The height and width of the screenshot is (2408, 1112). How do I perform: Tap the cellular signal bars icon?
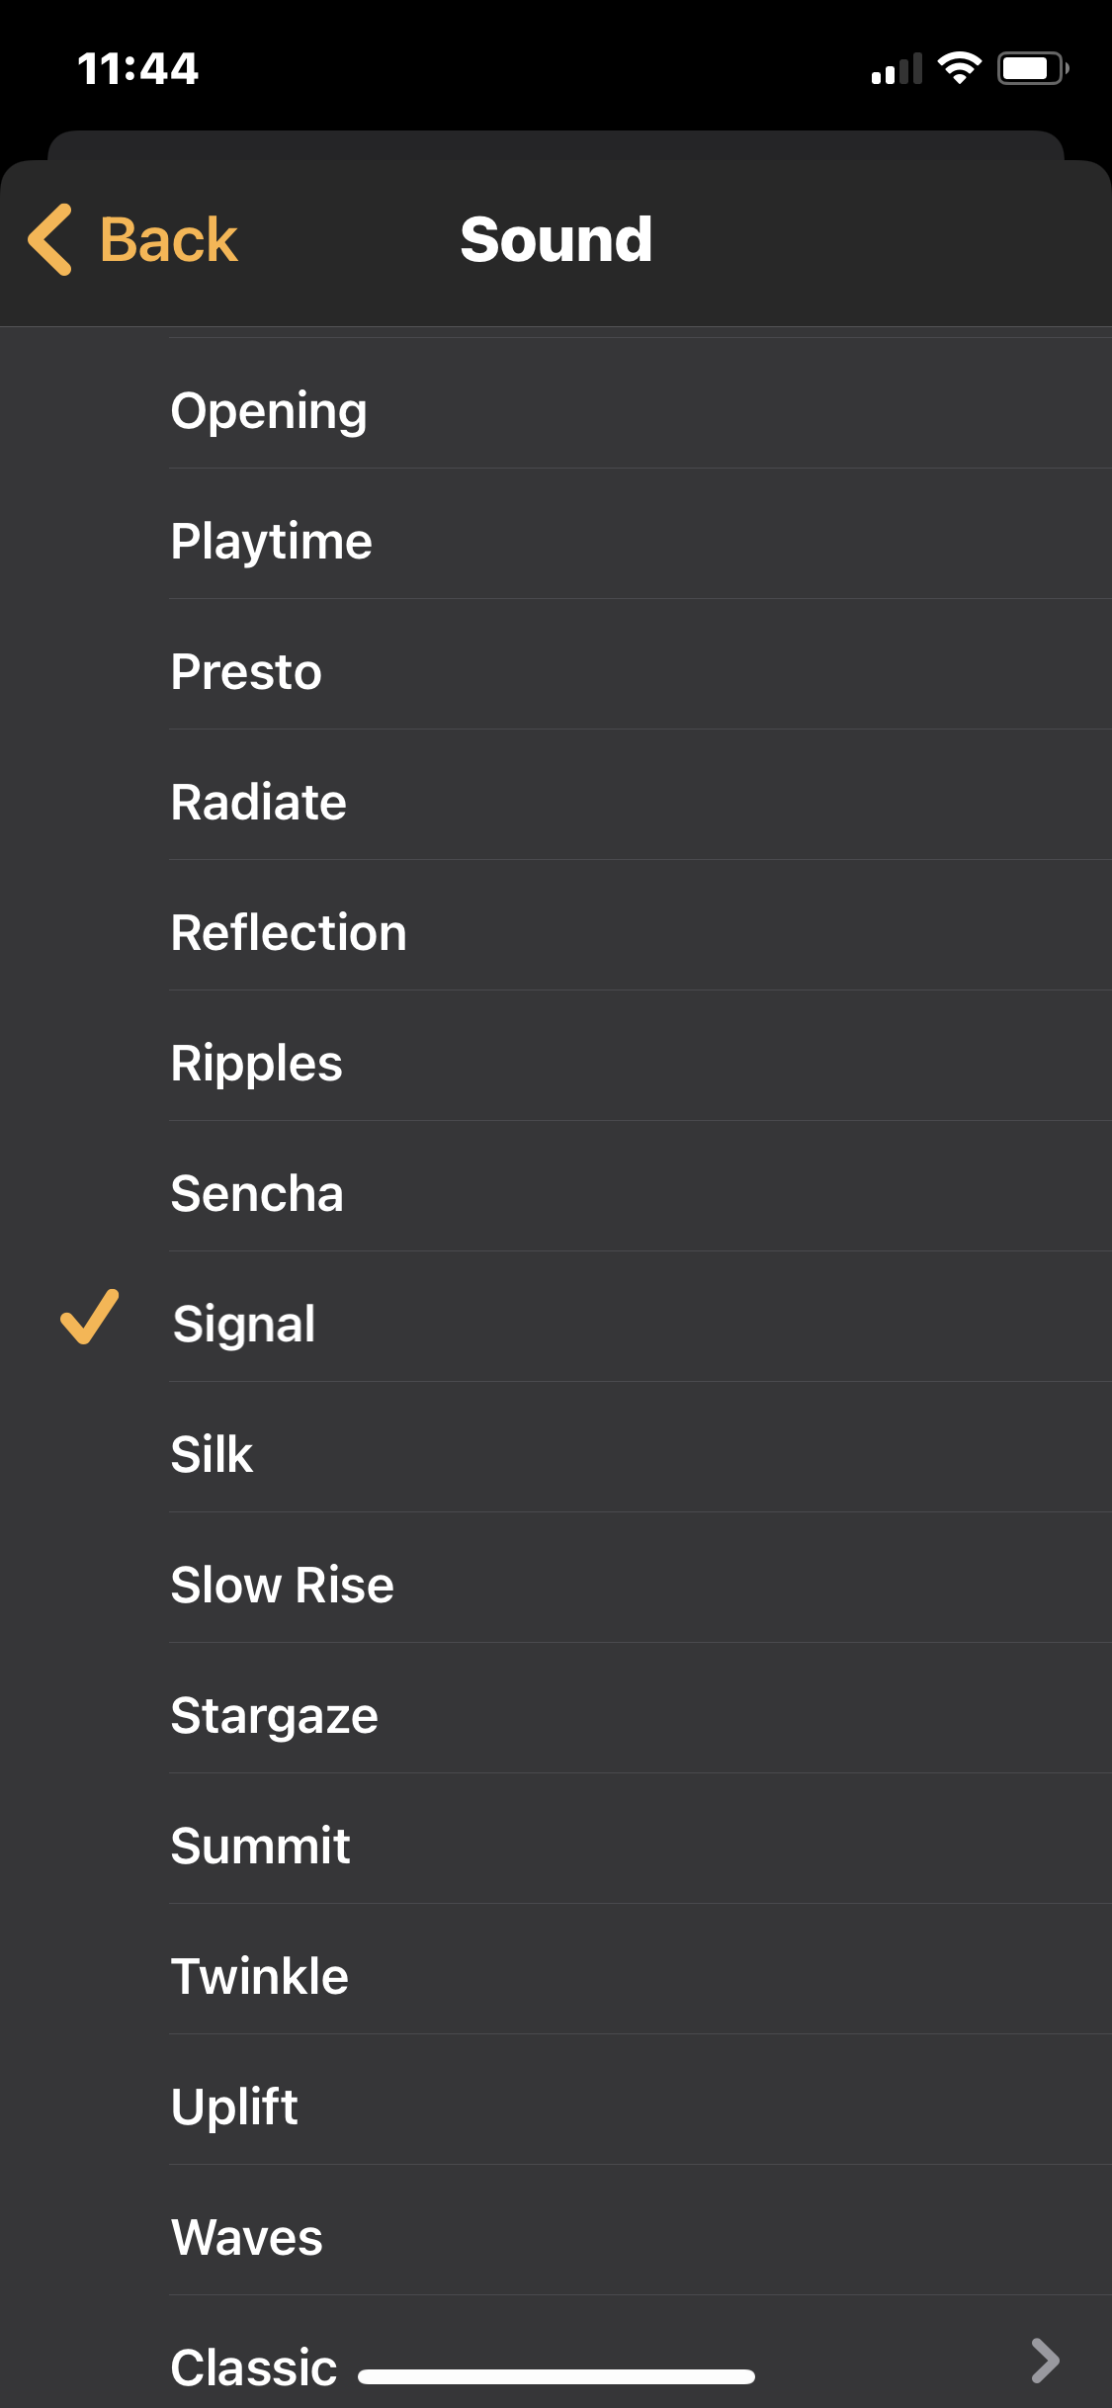click(x=897, y=69)
